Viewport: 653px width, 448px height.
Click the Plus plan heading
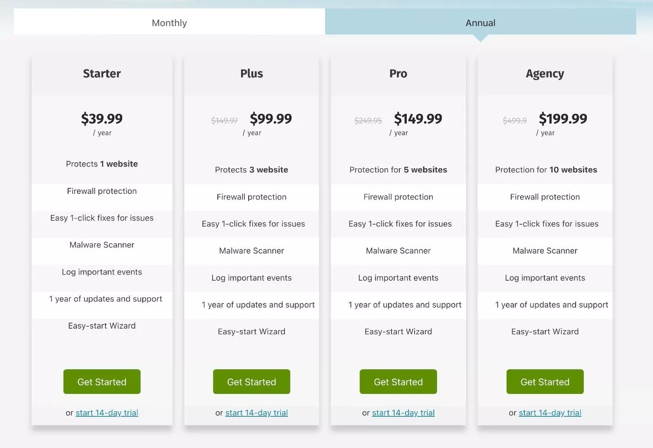click(x=251, y=74)
